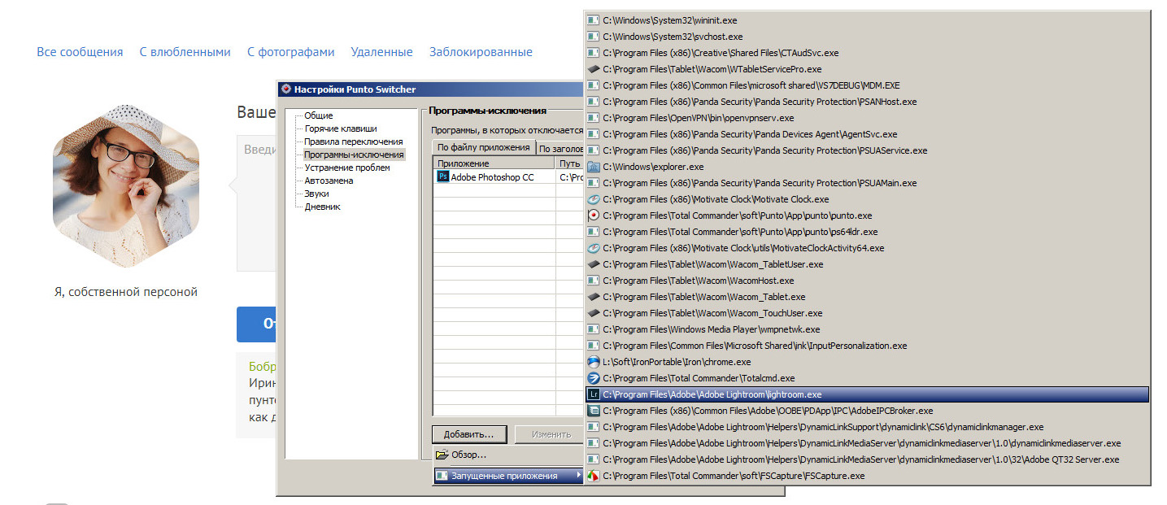Click the Iron chrome.exe browser icon
Viewport: 1167px width, 505px height.
(x=593, y=362)
